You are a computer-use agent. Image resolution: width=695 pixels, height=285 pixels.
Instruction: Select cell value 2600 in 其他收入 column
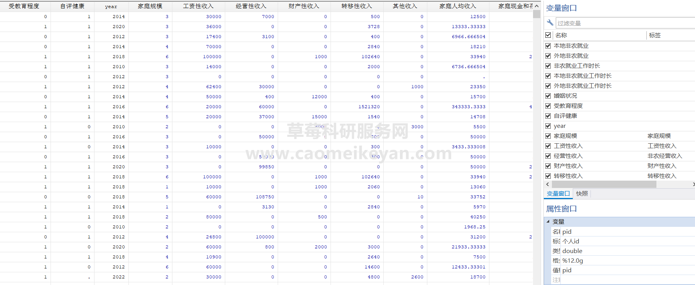pos(417,277)
